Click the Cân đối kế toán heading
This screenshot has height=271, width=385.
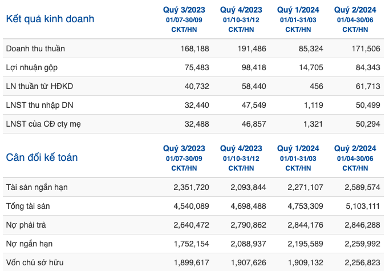coord(42,157)
